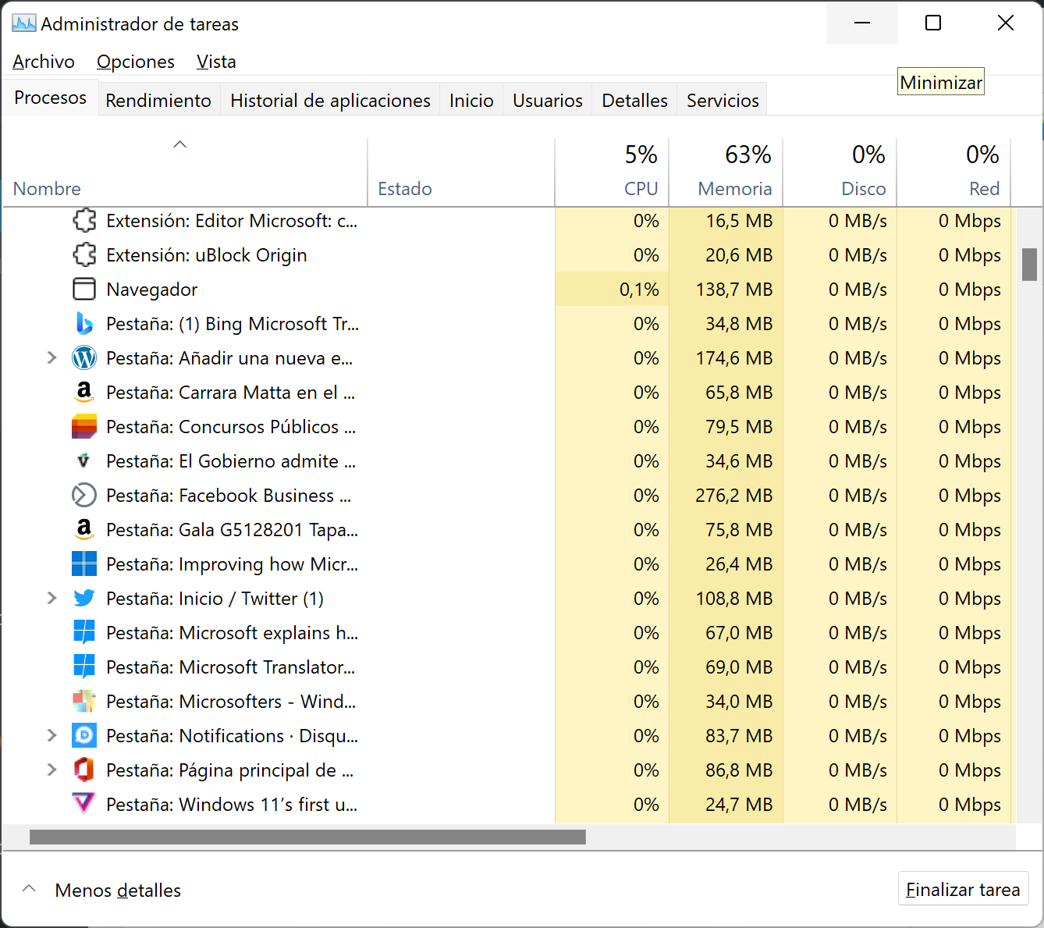Click the Navegador window icon
This screenshot has width=1044, height=928.
(x=84, y=290)
